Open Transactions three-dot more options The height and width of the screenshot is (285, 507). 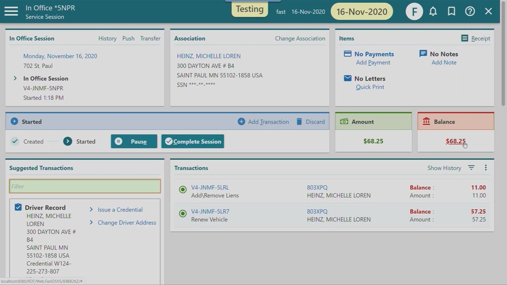pyautogui.click(x=486, y=168)
